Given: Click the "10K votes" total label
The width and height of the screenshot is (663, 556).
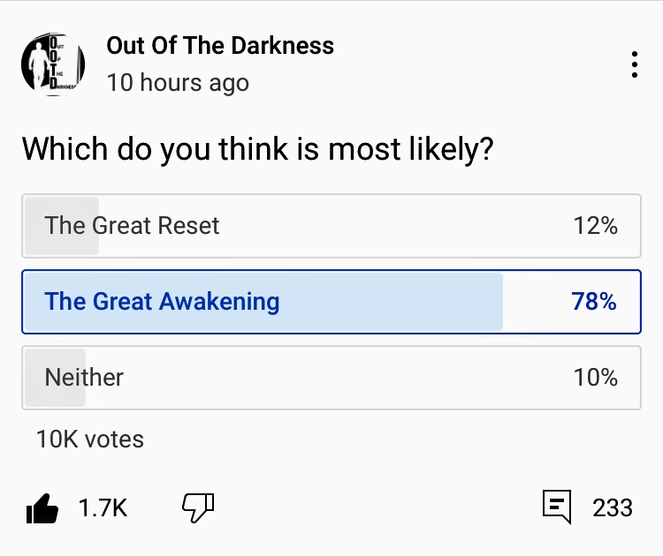Looking at the screenshot, I should 90,439.
